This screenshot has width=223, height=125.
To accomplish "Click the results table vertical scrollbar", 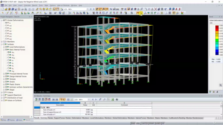I will (x=222, y=109).
